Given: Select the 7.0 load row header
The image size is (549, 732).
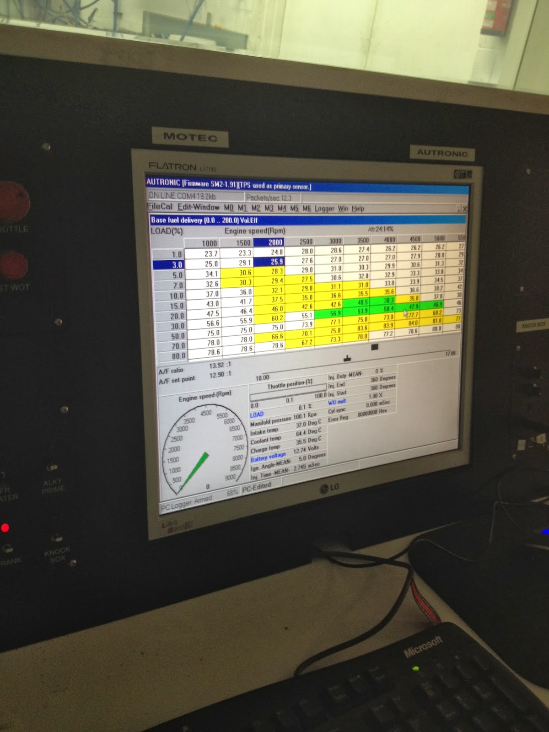Looking at the screenshot, I should pos(169,285).
